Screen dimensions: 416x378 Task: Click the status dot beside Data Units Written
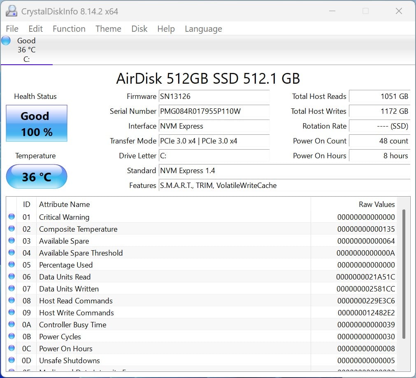(12, 288)
